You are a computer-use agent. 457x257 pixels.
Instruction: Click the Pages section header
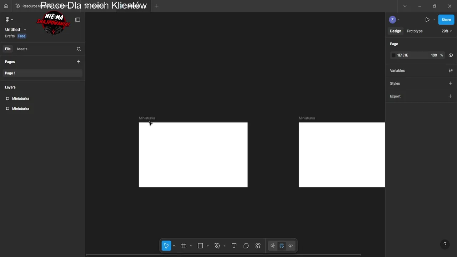10,62
